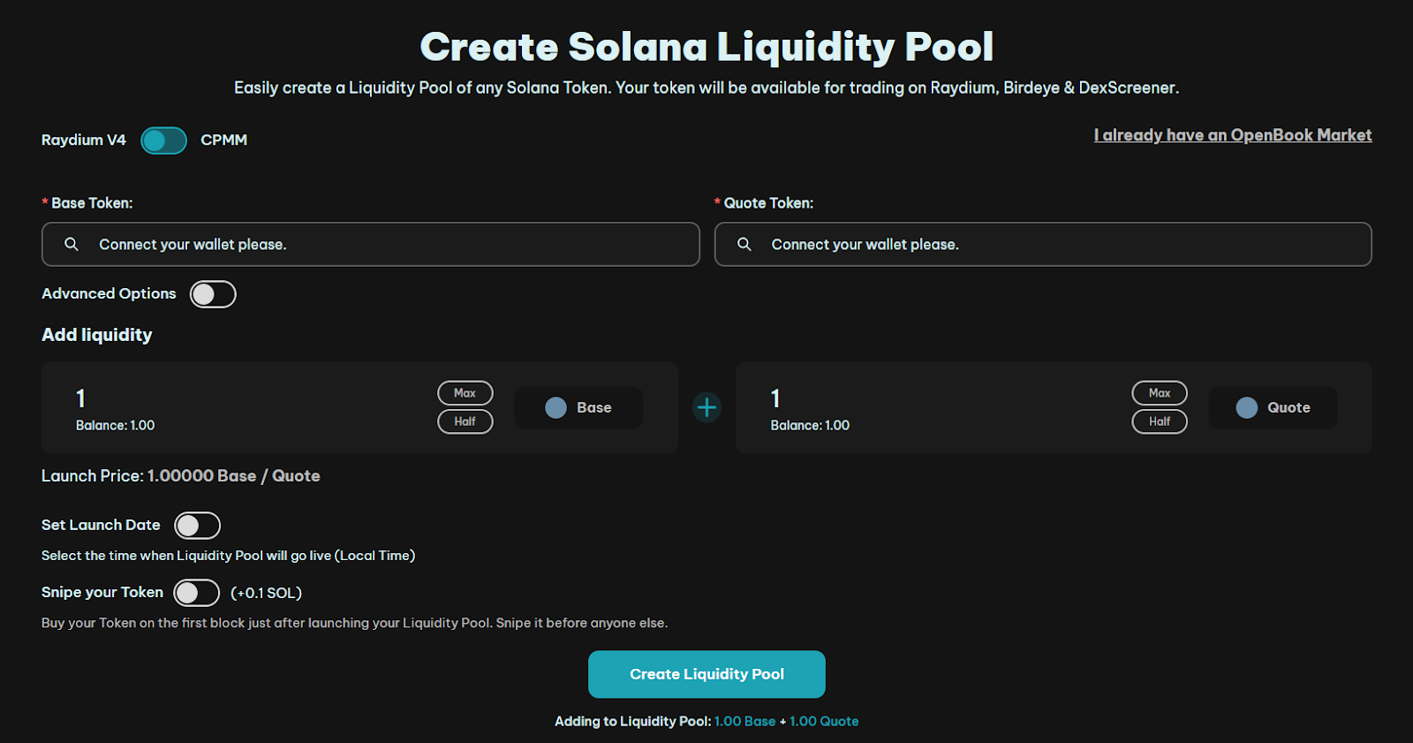Select the Raydium V4 pool type label

point(84,140)
